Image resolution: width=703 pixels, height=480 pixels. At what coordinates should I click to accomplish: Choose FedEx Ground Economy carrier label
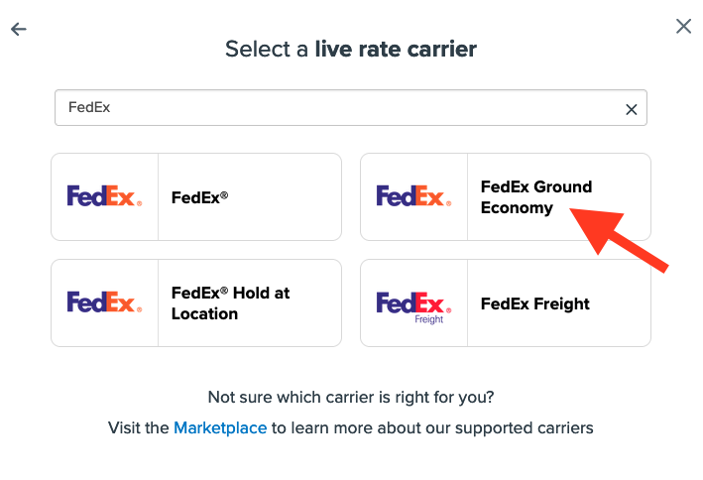[535, 196]
